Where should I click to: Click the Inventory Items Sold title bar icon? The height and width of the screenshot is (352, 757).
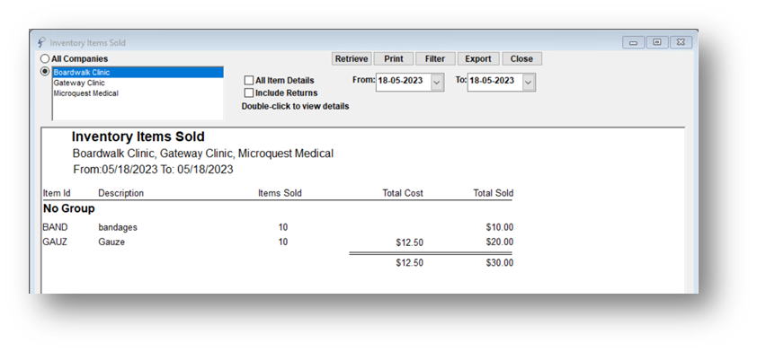41,42
